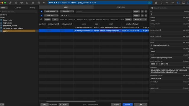Toggle the bottom console panel icon
The height and width of the screenshot is (106, 189).
(184, 3)
